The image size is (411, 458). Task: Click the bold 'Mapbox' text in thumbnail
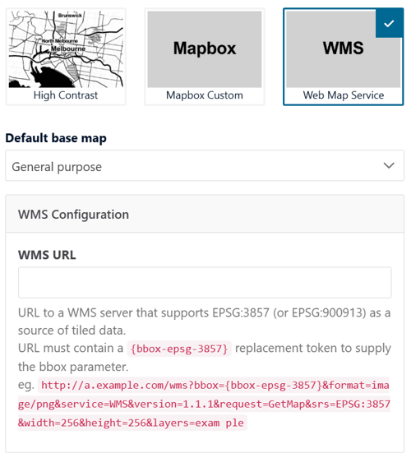pyautogui.click(x=205, y=49)
